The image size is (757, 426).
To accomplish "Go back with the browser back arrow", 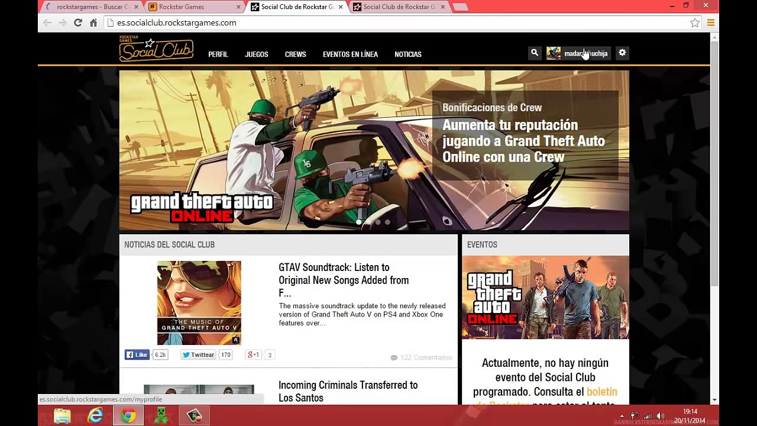I will click(47, 22).
